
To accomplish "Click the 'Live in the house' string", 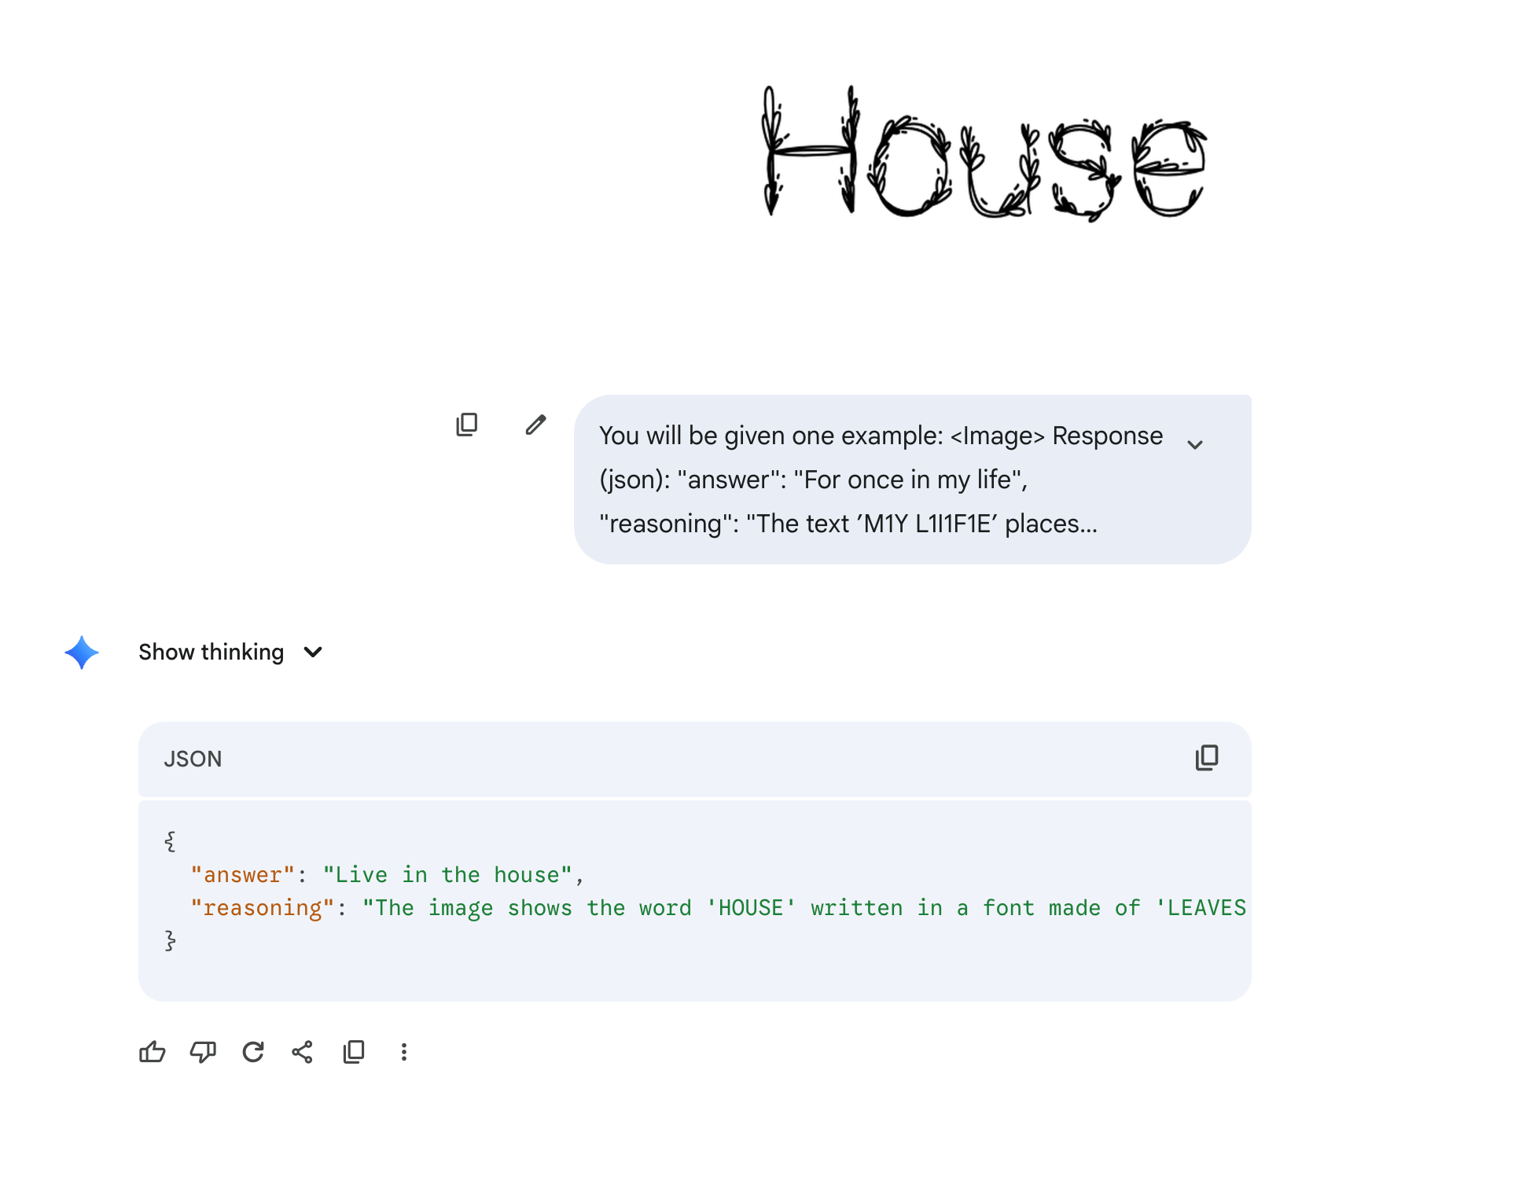I will point(447,875).
